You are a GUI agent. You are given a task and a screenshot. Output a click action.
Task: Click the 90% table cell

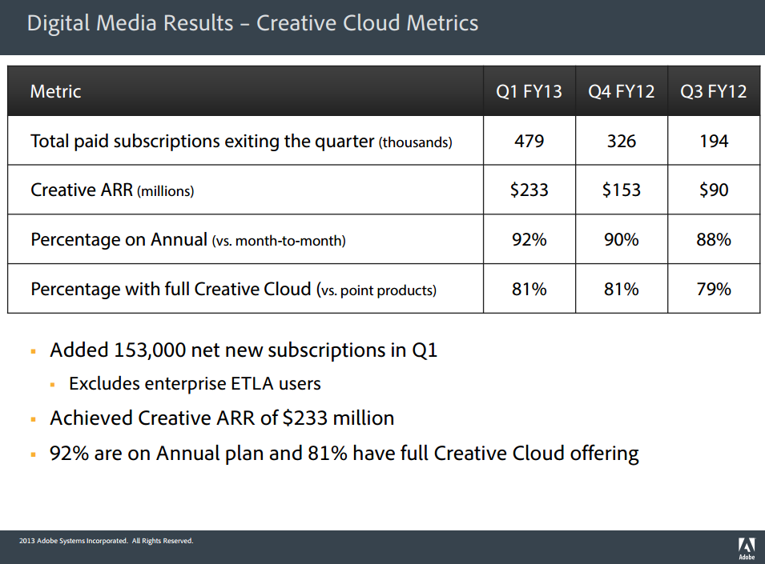[621, 240]
